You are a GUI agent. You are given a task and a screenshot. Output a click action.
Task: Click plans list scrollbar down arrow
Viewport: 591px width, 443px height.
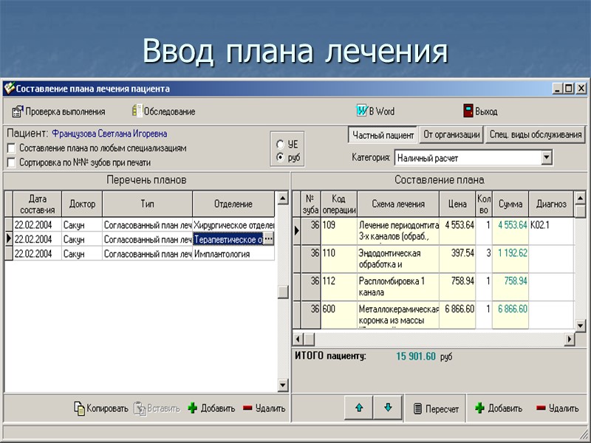[x=283, y=385]
